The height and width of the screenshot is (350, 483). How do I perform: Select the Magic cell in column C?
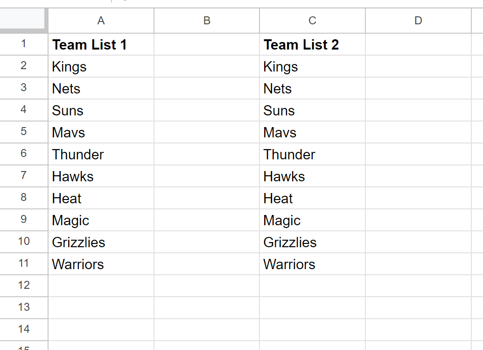point(312,220)
